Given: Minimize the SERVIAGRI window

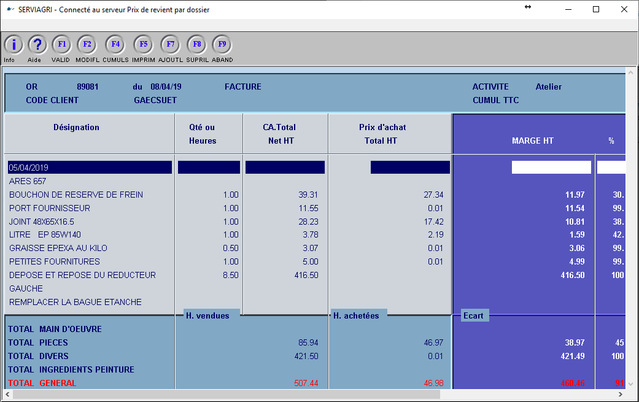Looking at the screenshot, I should (568, 9).
